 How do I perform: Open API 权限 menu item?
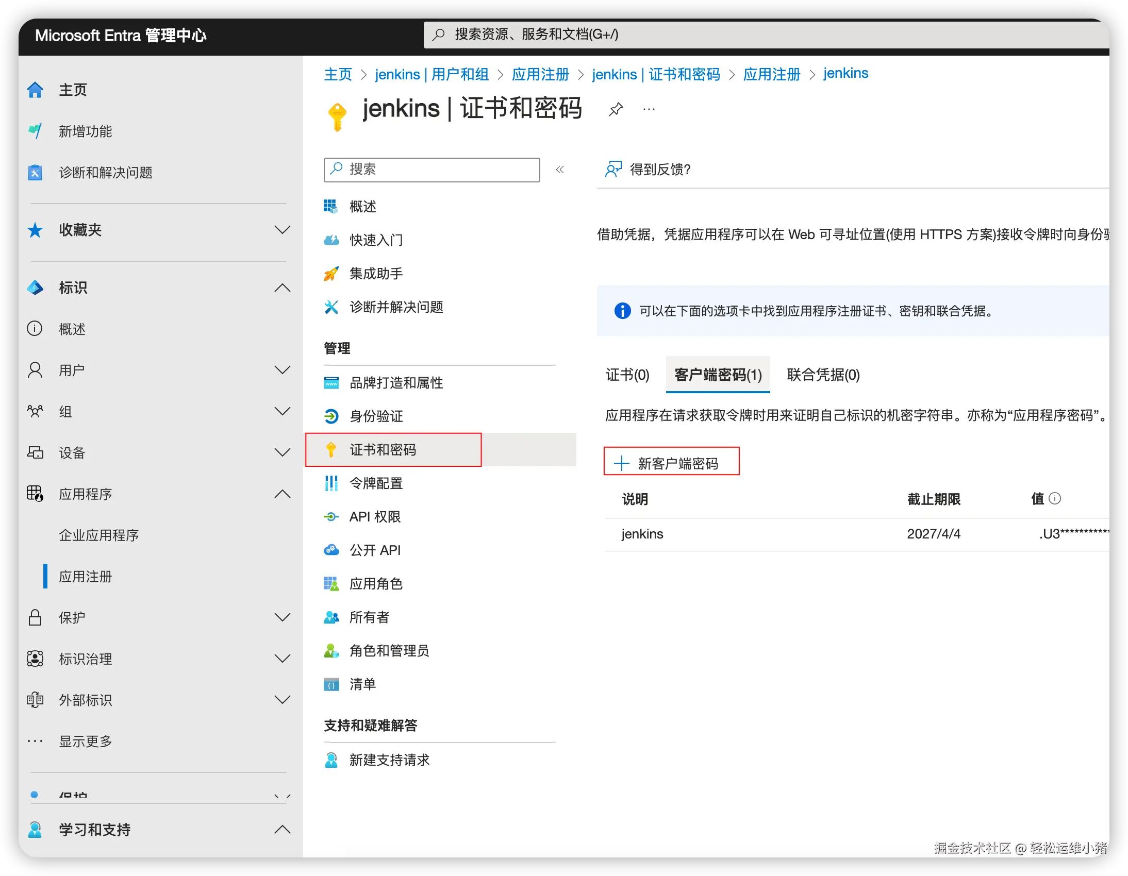point(374,517)
